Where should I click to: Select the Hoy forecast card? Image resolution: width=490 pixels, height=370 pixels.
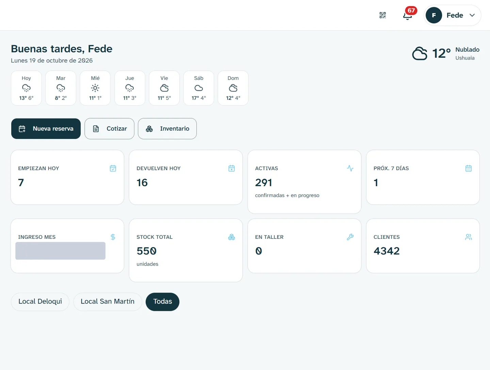point(26,88)
